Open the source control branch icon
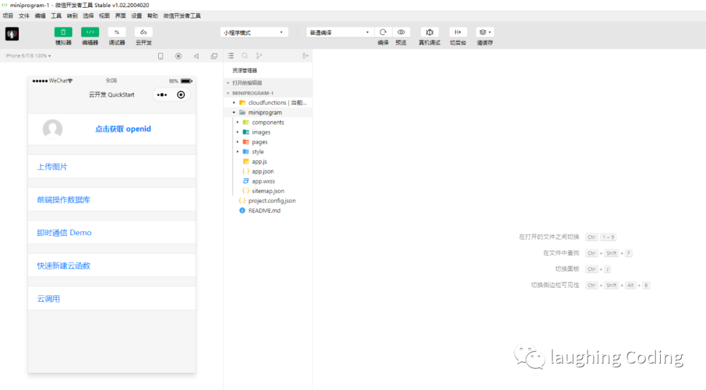This screenshot has width=706, height=390. pos(259,56)
